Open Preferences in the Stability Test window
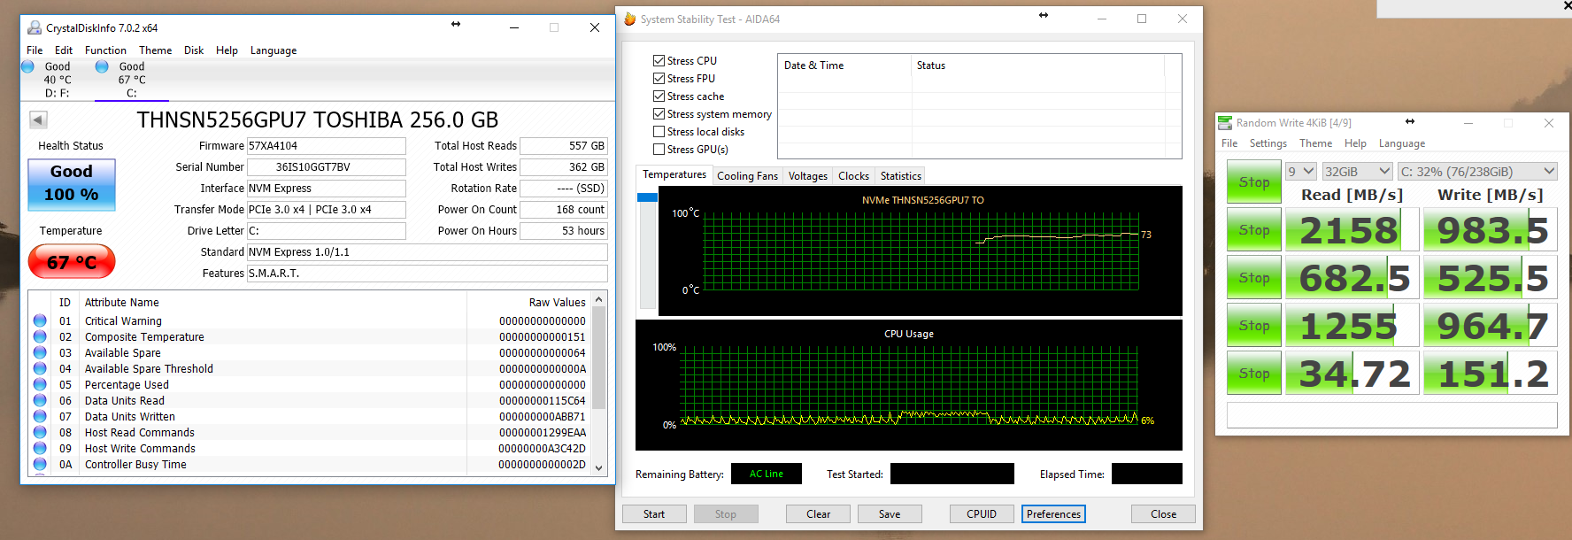1572x540 pixels. [x=1053, y=514]
